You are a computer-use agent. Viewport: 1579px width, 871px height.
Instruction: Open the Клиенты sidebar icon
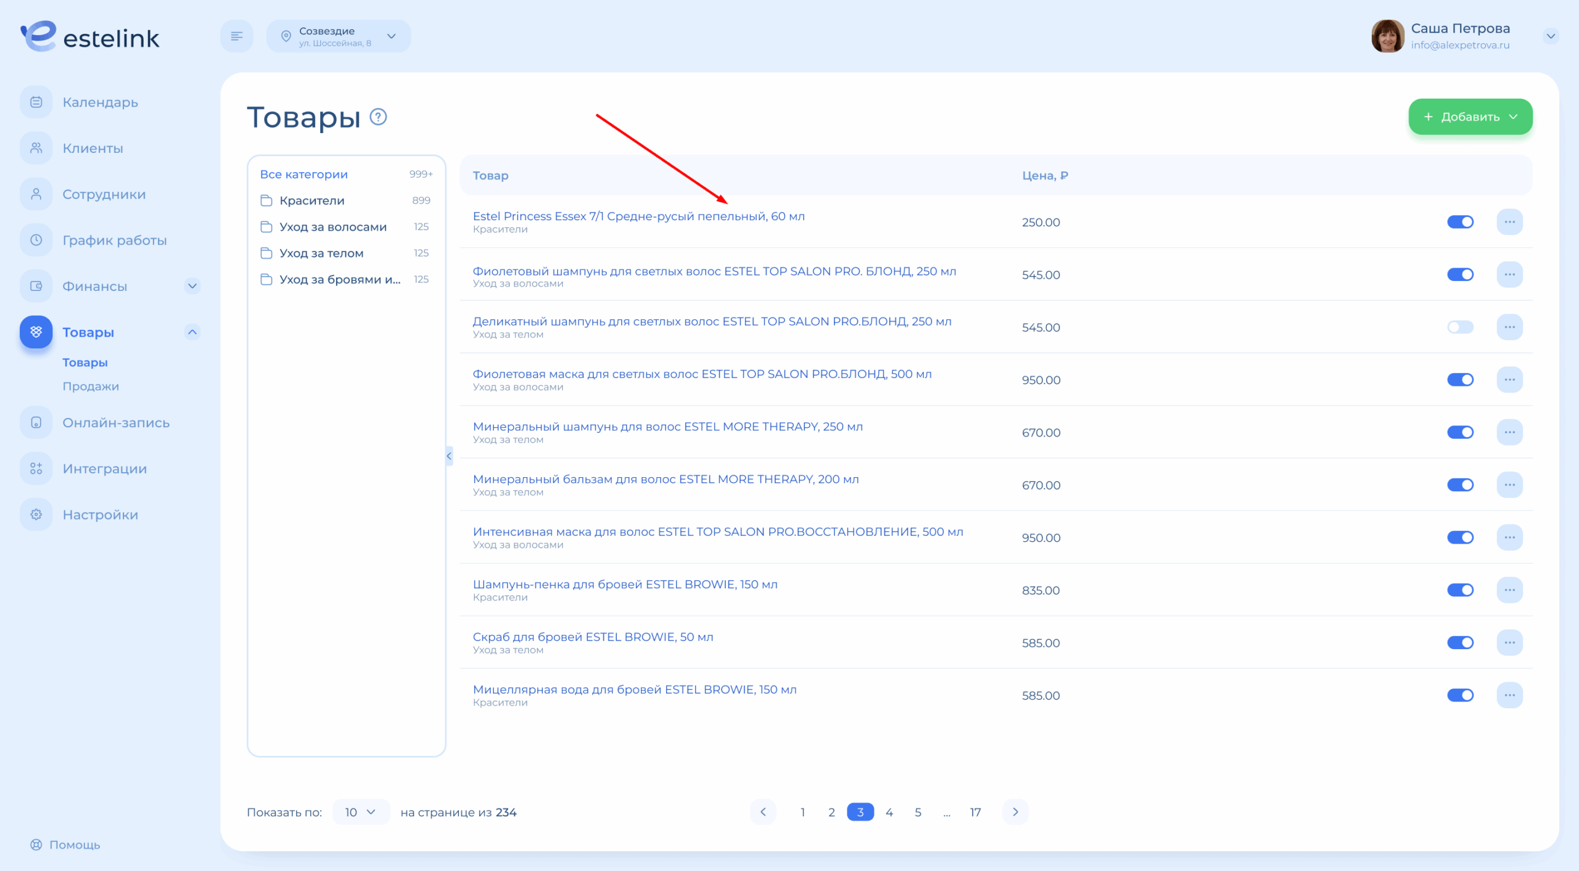tap(36, 148)
